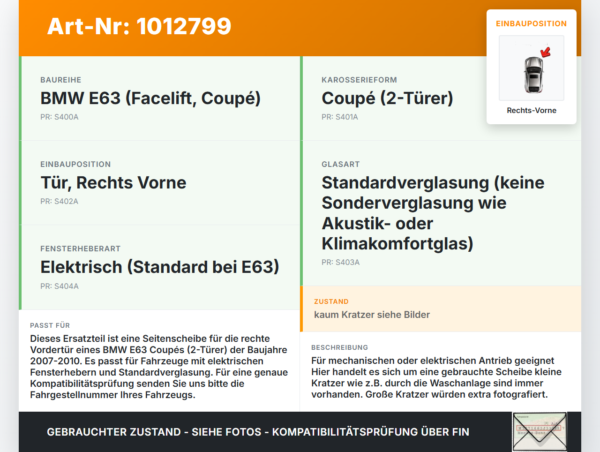Click the Für mechanischen oder elektrischen description paragraph
The height and width of the screenshot is (452, 600).
tap(436, 377)
